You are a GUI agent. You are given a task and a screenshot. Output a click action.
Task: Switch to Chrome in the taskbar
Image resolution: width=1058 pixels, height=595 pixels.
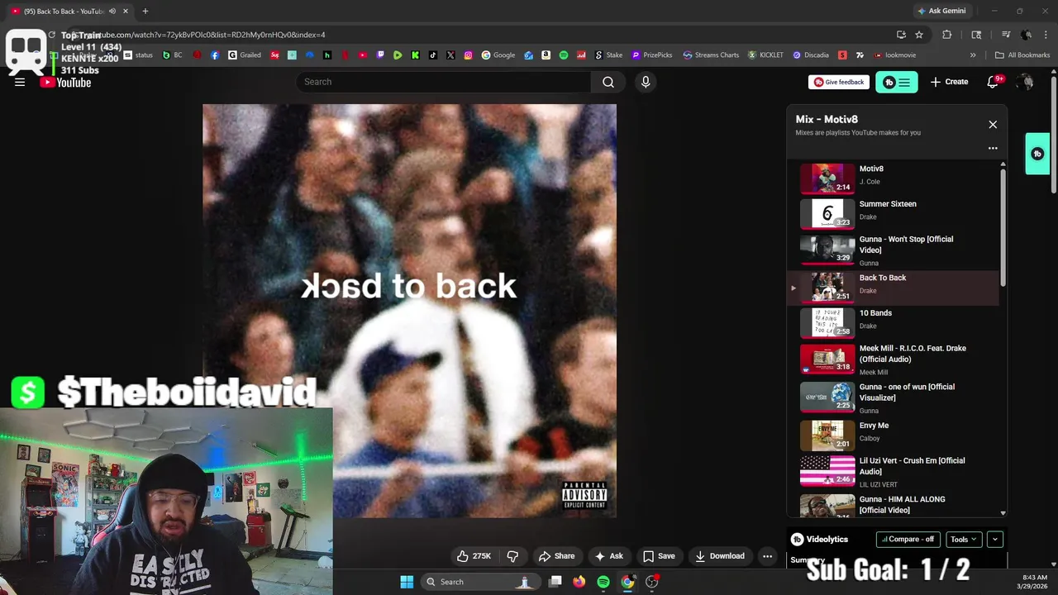pos(627,582)
